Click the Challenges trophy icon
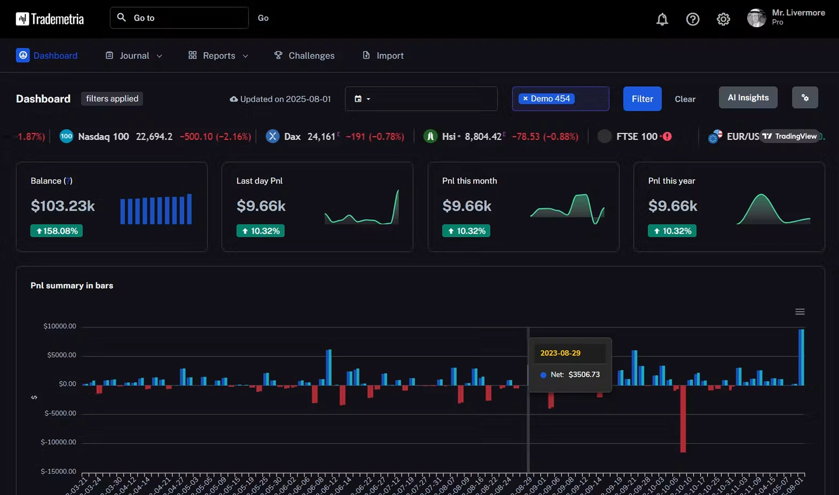 coord(278,55)
